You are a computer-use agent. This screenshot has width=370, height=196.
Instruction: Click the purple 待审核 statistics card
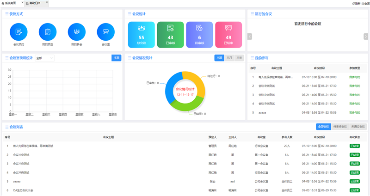click(x=199, y=35)
